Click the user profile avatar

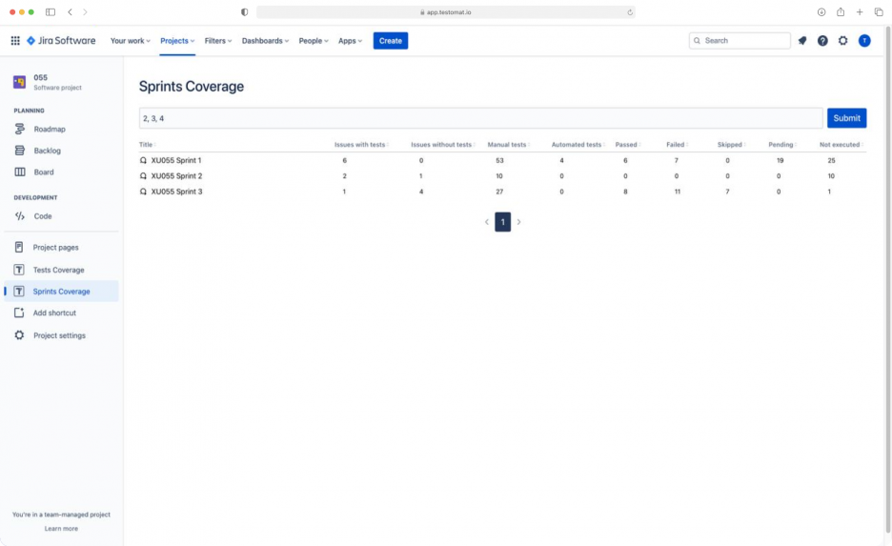864,41
